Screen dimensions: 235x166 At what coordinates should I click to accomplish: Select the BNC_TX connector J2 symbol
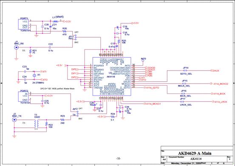pos(14,120)
